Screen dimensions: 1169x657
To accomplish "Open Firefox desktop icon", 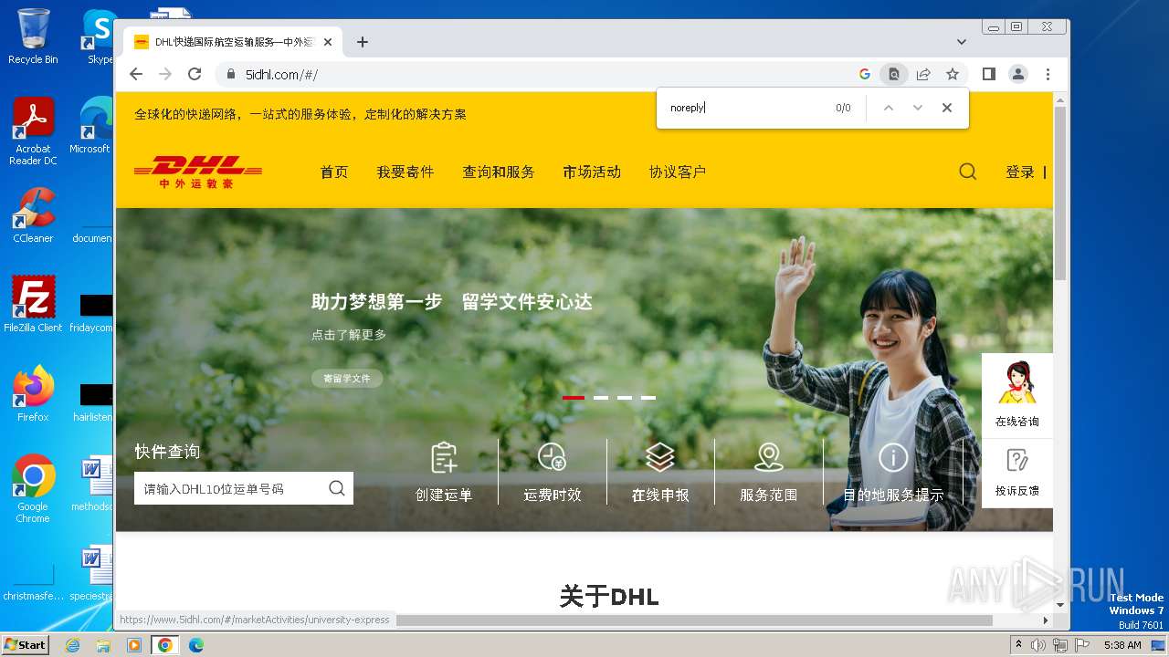I will [33, 393].
